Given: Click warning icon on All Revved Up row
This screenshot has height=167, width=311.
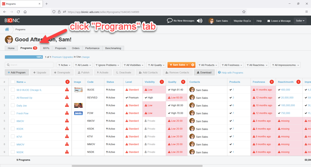Looking at the screenshot, I should click(67, 97).
